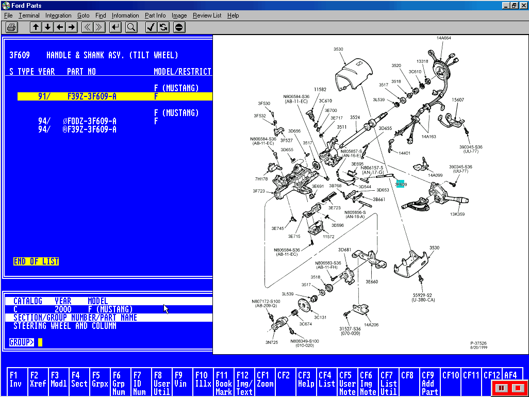Screen dimensions: 529x397
Task: Click the 3N725 label in diagram
Action: [272, 342]
